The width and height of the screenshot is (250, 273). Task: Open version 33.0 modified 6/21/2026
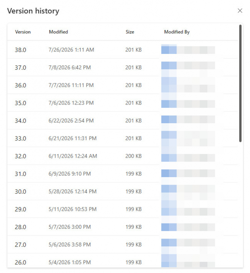(x=122, y=138)
